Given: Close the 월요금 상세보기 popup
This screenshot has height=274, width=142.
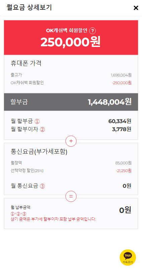Looking at the screenshot, I should (136, 8).
